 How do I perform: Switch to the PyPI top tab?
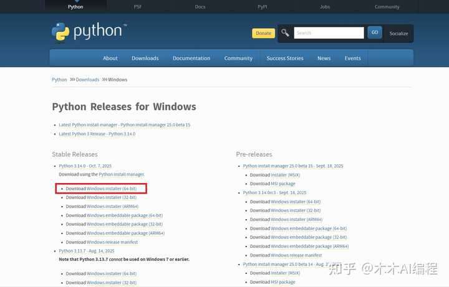point(263,7)
